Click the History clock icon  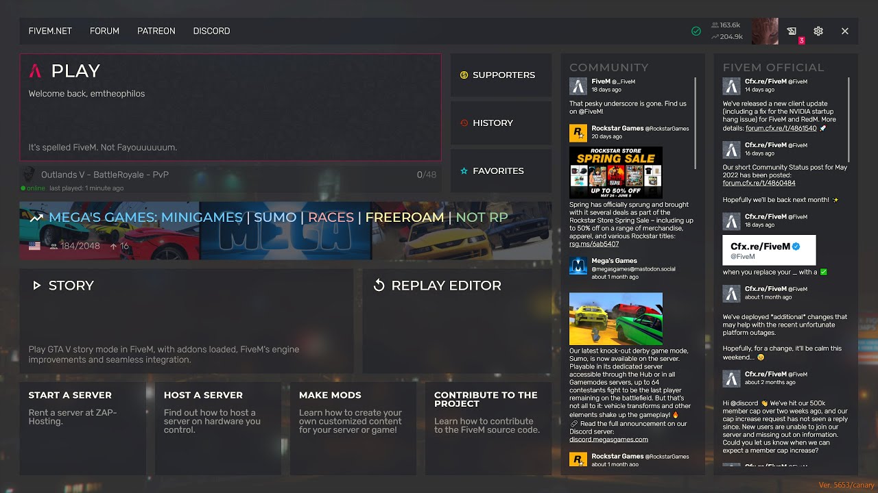tap(464, 123)
